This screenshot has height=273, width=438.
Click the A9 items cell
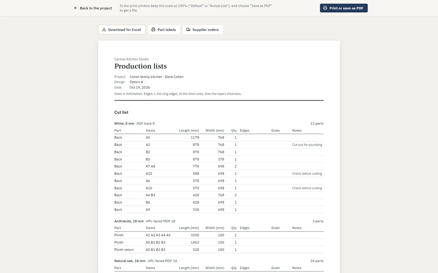[x=148, y=210]
